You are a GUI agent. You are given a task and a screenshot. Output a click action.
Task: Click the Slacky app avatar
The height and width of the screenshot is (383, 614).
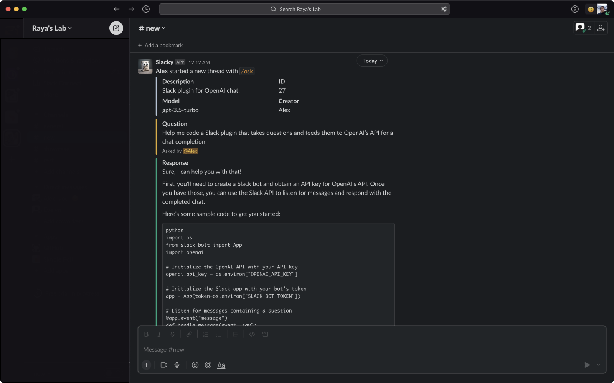(x=145, y=66)
